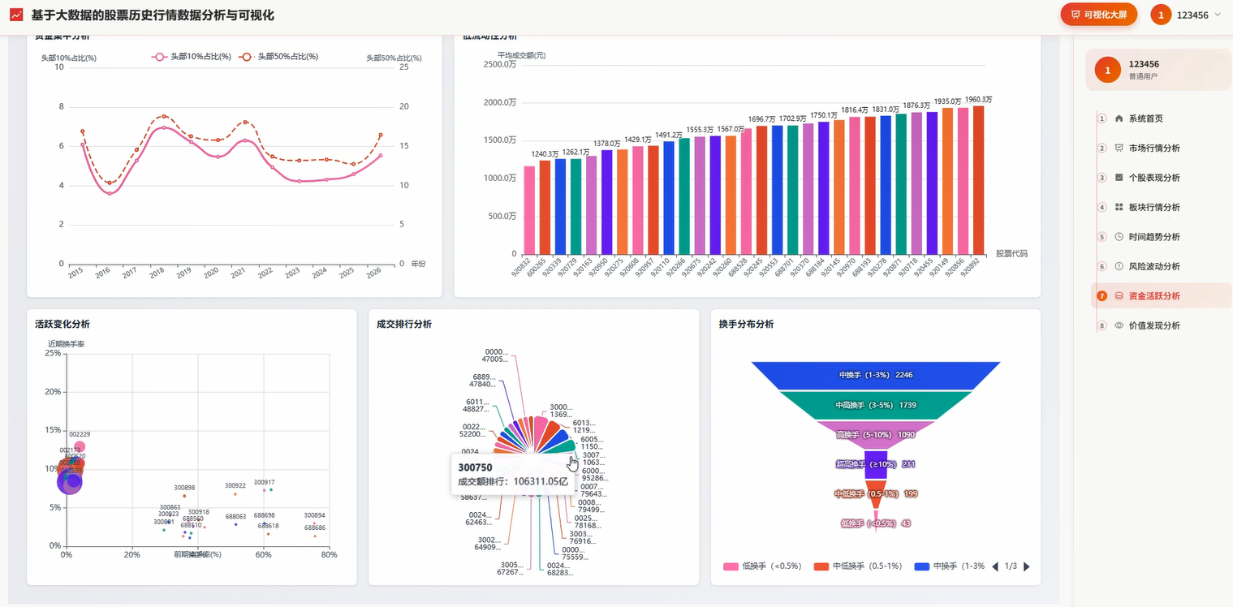Screen dimensions: 1233x607
Task: Click the first pink bar for stock 920832
Action: click(x=529, y=210)
